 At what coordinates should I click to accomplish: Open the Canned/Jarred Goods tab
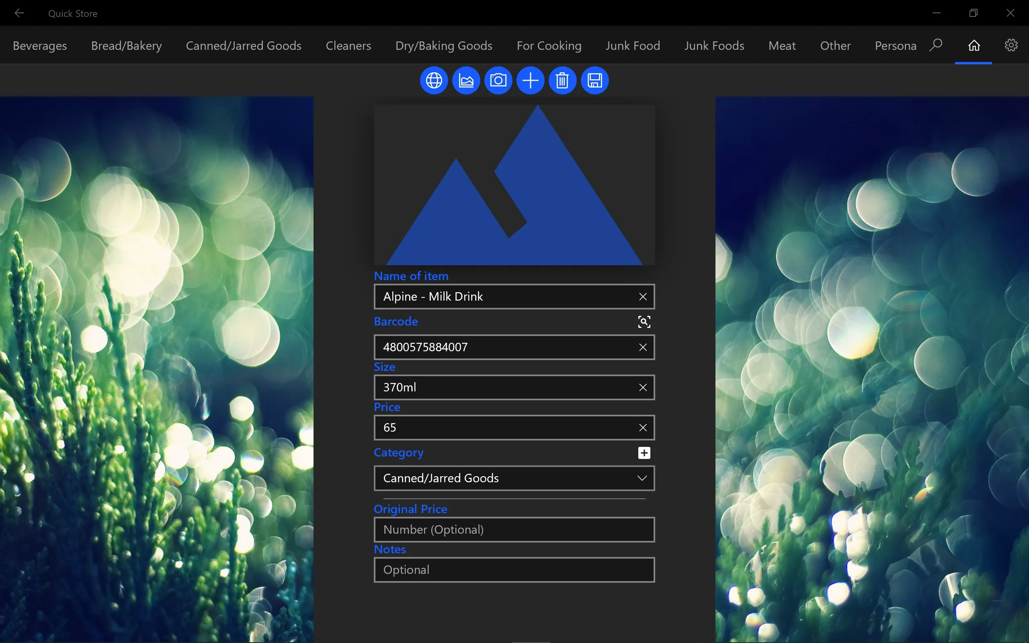click(244, 45)
